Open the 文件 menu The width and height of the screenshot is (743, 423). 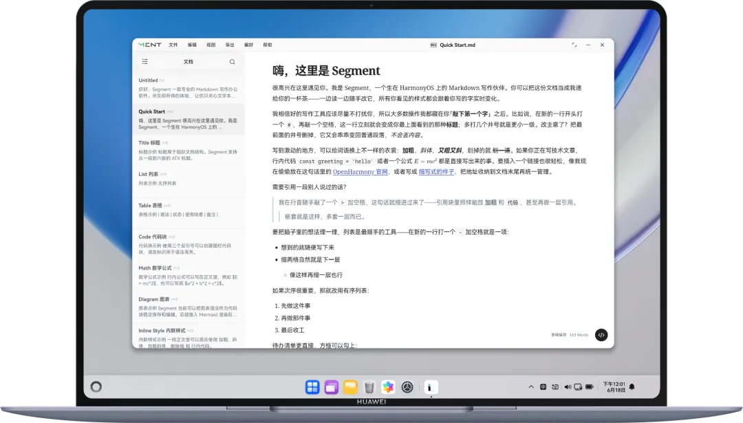173,45
